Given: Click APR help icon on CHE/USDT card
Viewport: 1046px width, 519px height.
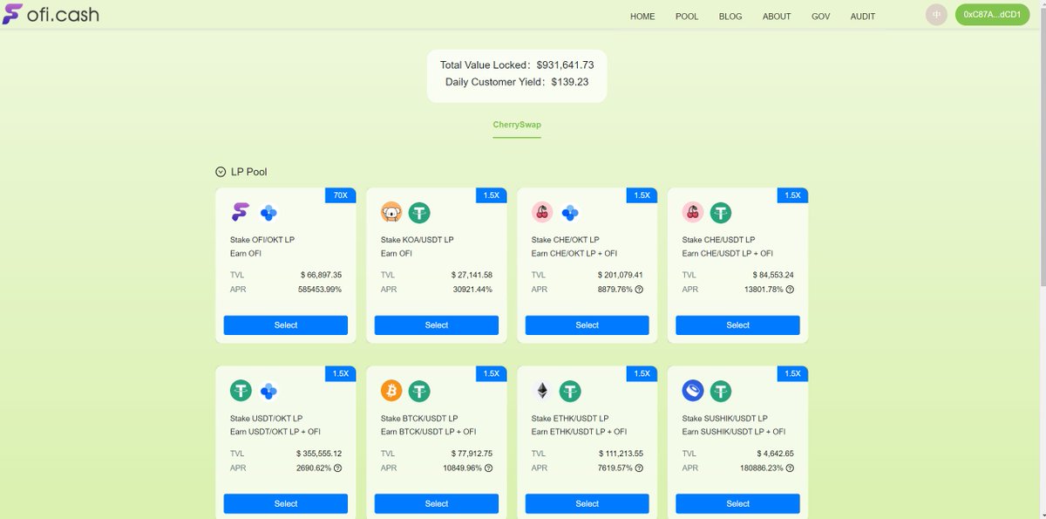Looking at the screenshot, I should coord(790,290).
